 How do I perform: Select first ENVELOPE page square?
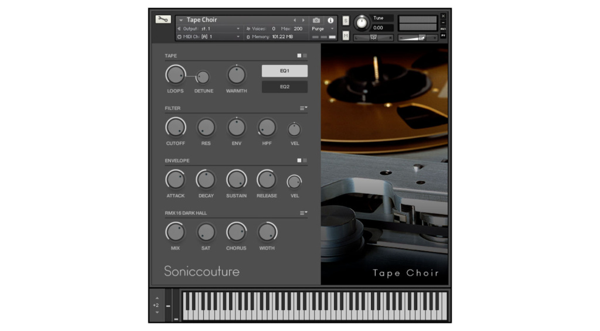(x=299, y=161)
